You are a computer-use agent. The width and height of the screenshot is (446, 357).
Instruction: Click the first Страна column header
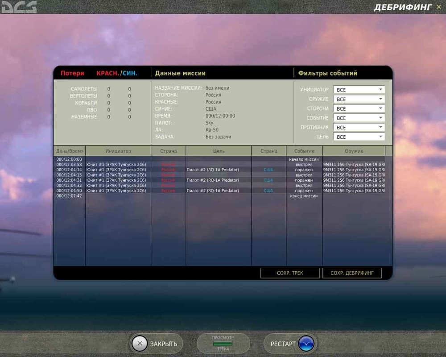[x=169, y=151]
